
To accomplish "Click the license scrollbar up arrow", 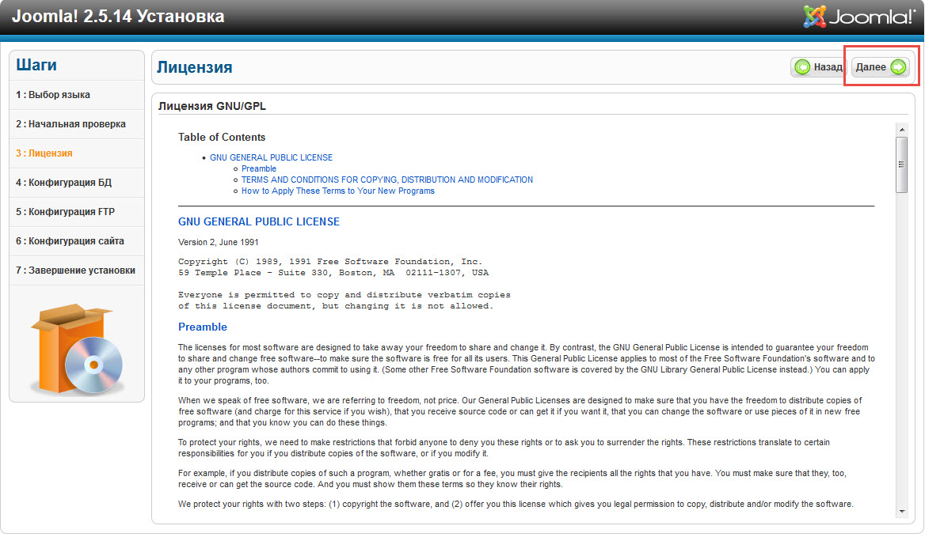I will pos(901,130).
